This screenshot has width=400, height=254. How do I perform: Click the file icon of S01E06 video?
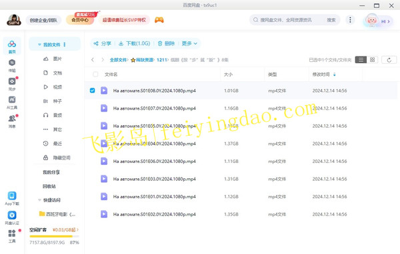(x=104, y=161)
